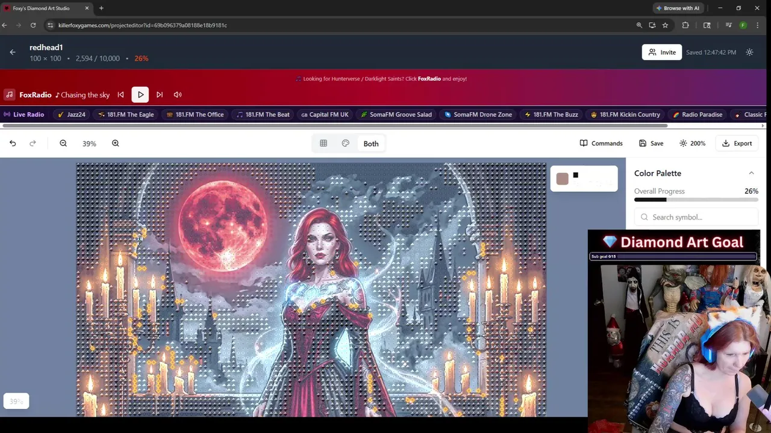Click the 39% zoom badge at canvas corner
Screen dimensions: 771x433
(16, 401)
